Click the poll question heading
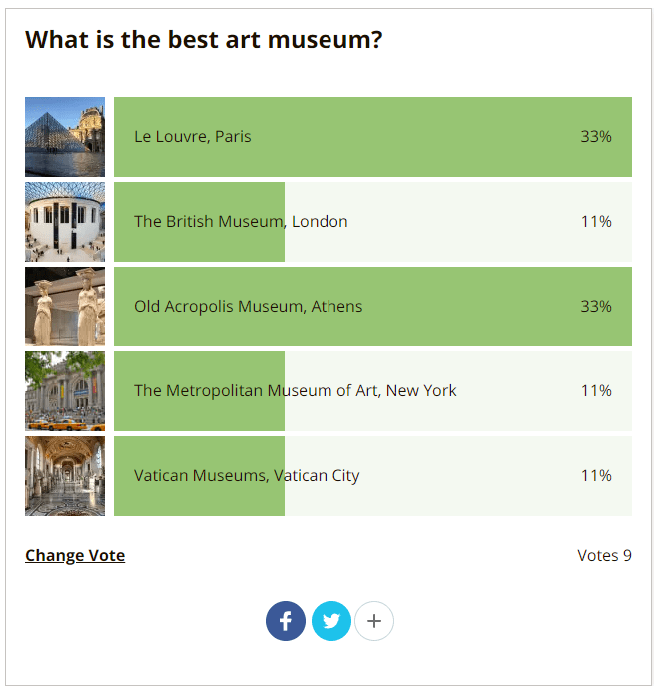Screen dimensions: 658x690 pos(204,40)
